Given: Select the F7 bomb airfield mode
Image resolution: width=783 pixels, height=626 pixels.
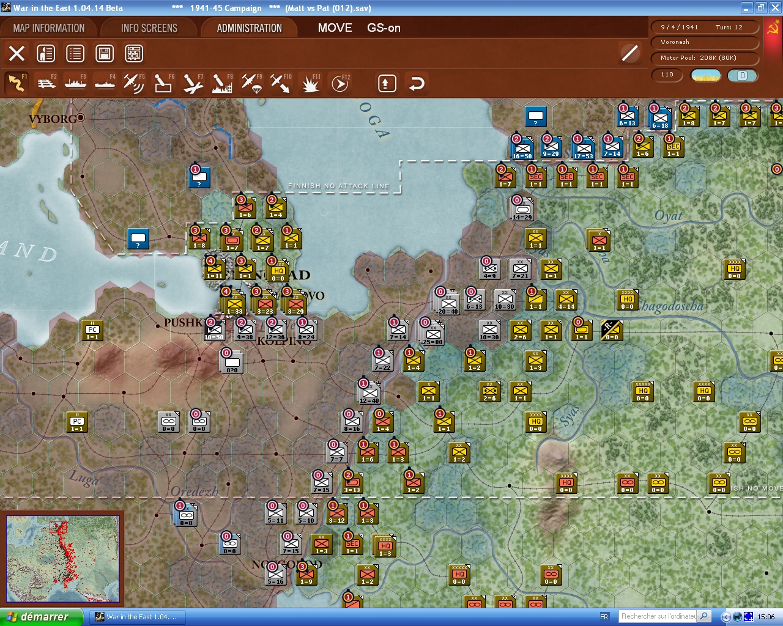Looking at the screenshot, I should pyautogui.click(x=193, y=83).
